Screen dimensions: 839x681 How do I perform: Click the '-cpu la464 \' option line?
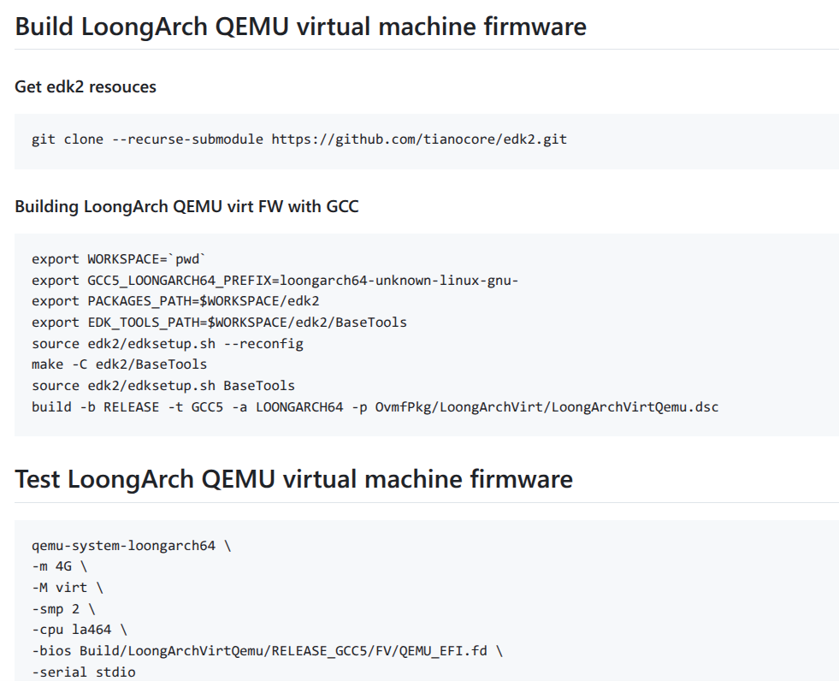(x=80, y=631)
